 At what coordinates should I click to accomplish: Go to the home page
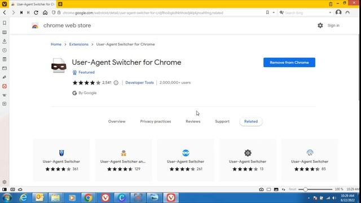[x=45, y=12]
